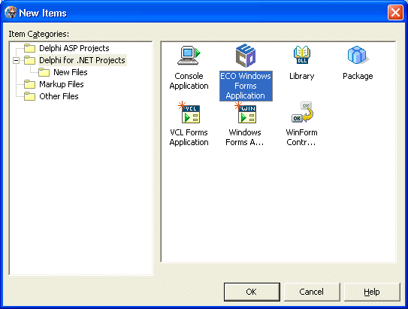Image resolution: width=408 pixels, height=309 pixels.
Task: Click the Delphi ASP Projects folder icon
Action: [x=29, y=48]
